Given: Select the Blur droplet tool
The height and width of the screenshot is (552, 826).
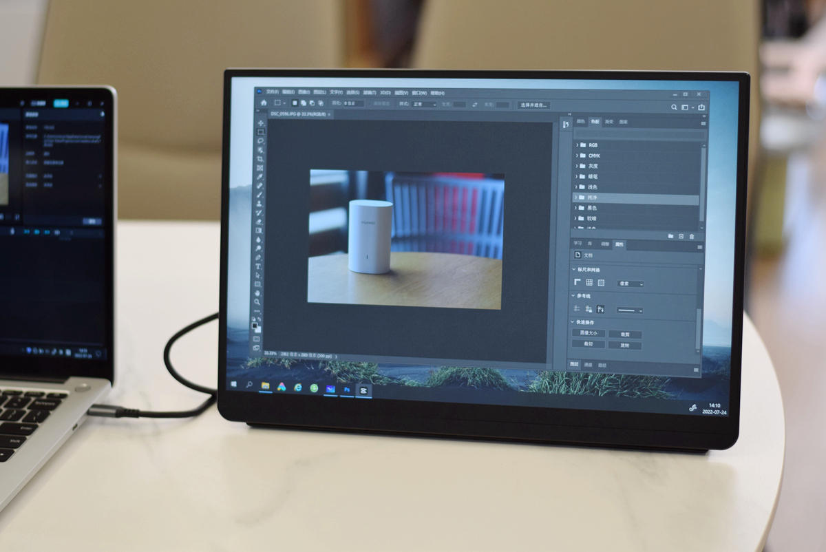Looking at the screenshot, I should click(259, 238).
